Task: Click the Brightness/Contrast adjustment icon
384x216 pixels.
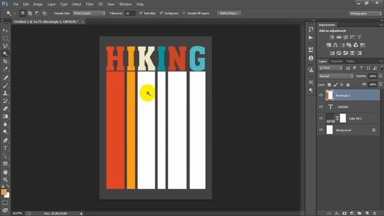Action: (x=332, y=37)
